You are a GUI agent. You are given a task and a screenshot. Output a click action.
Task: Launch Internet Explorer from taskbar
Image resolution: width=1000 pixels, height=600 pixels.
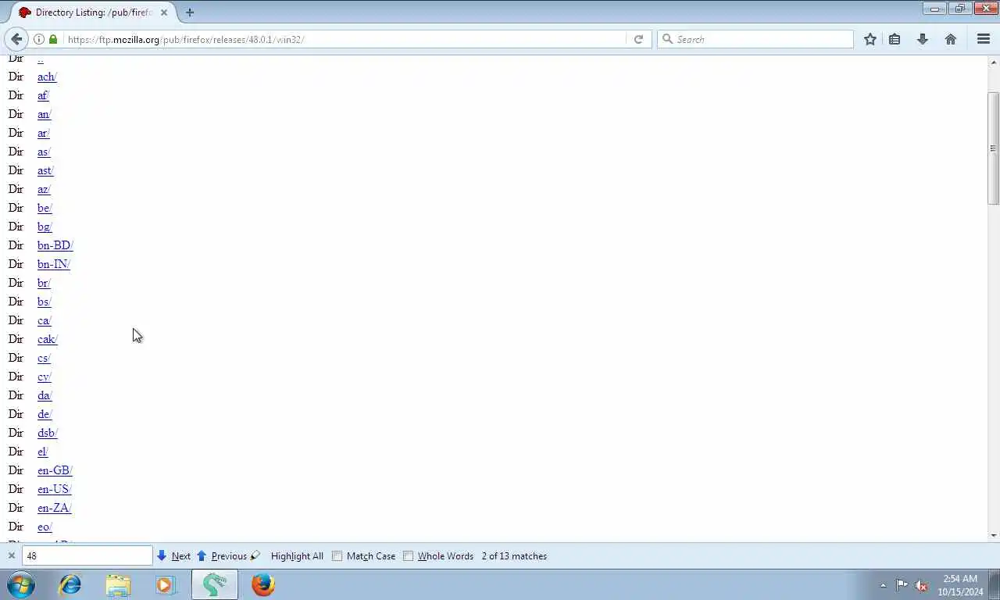tap(70, 584)
